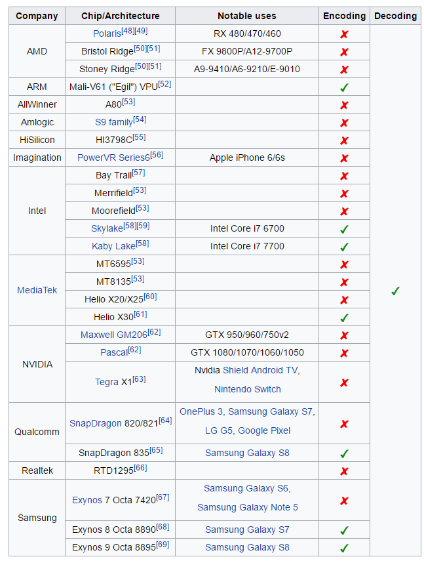424x561 pixels.
Task: Open citation 48 next to Polaris
Action: 128,31
